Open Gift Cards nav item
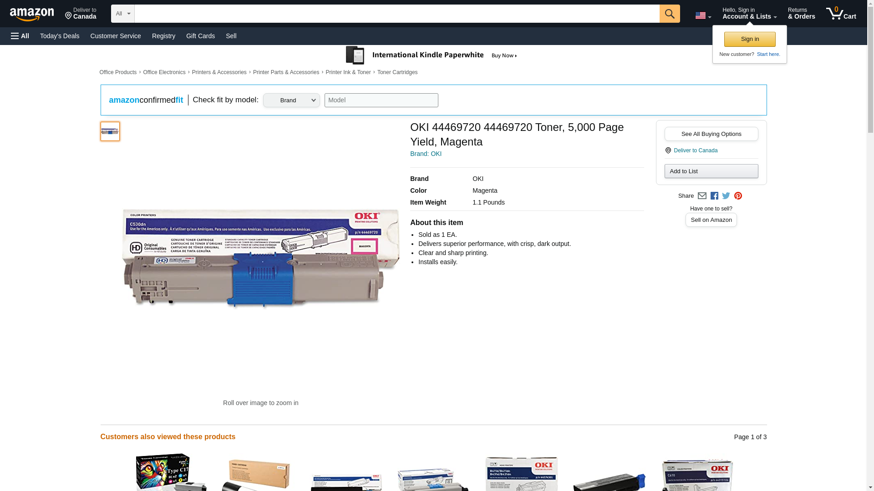 coord(200,36)
